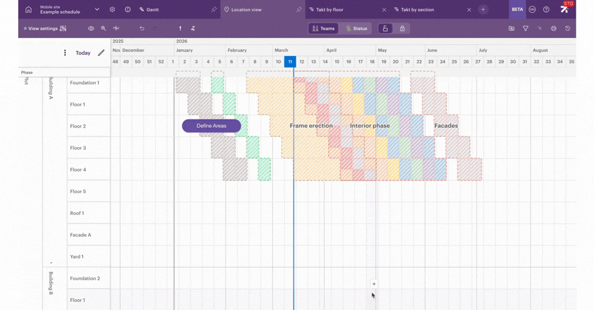Screen dimensions: 594x310
Task: Expand the Example schedule project dropdown
Action: tap(97, 9)
